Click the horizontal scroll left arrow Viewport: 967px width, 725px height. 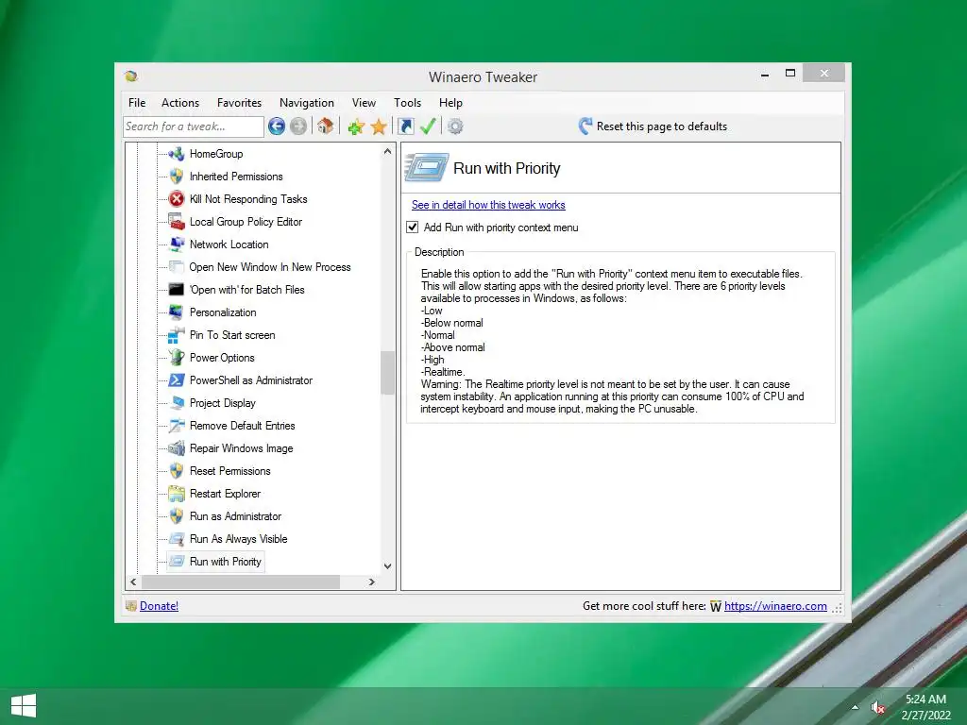click(x=133, y=582)
